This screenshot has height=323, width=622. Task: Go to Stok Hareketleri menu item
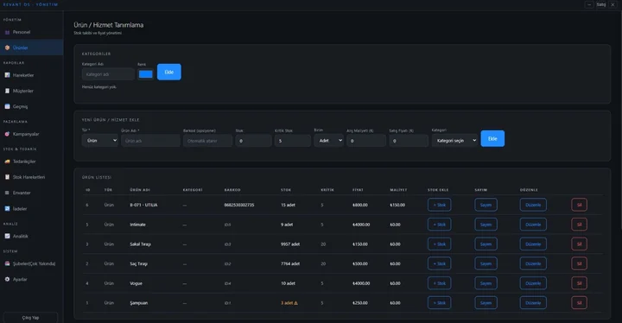(x=29, y=177)
